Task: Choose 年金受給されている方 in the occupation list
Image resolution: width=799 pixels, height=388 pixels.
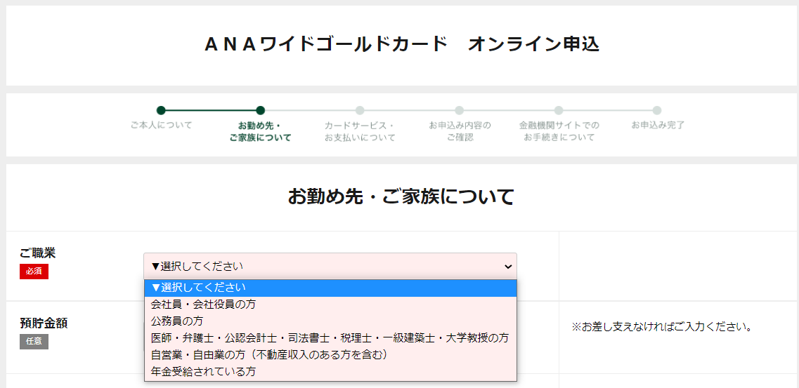Action: 203,371
